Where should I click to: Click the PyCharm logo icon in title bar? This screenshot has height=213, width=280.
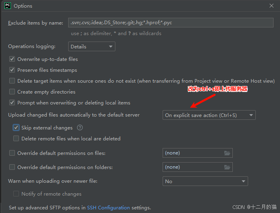[8, 6]
